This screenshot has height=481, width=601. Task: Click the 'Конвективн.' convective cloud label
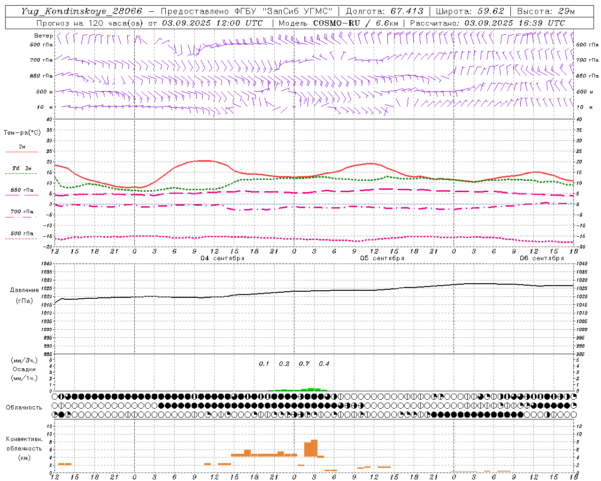pos(24,439)
